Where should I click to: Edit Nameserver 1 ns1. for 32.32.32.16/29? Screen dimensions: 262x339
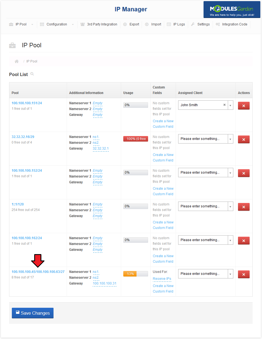coord(96,137)
